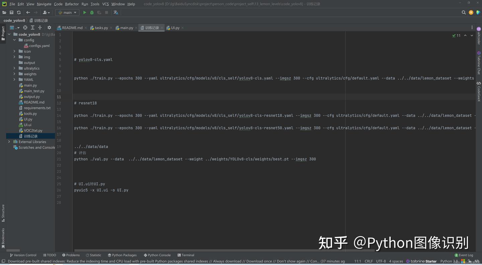Switch to the README.md tab
This screenshot has height=265, width=482.
point(71,28)
